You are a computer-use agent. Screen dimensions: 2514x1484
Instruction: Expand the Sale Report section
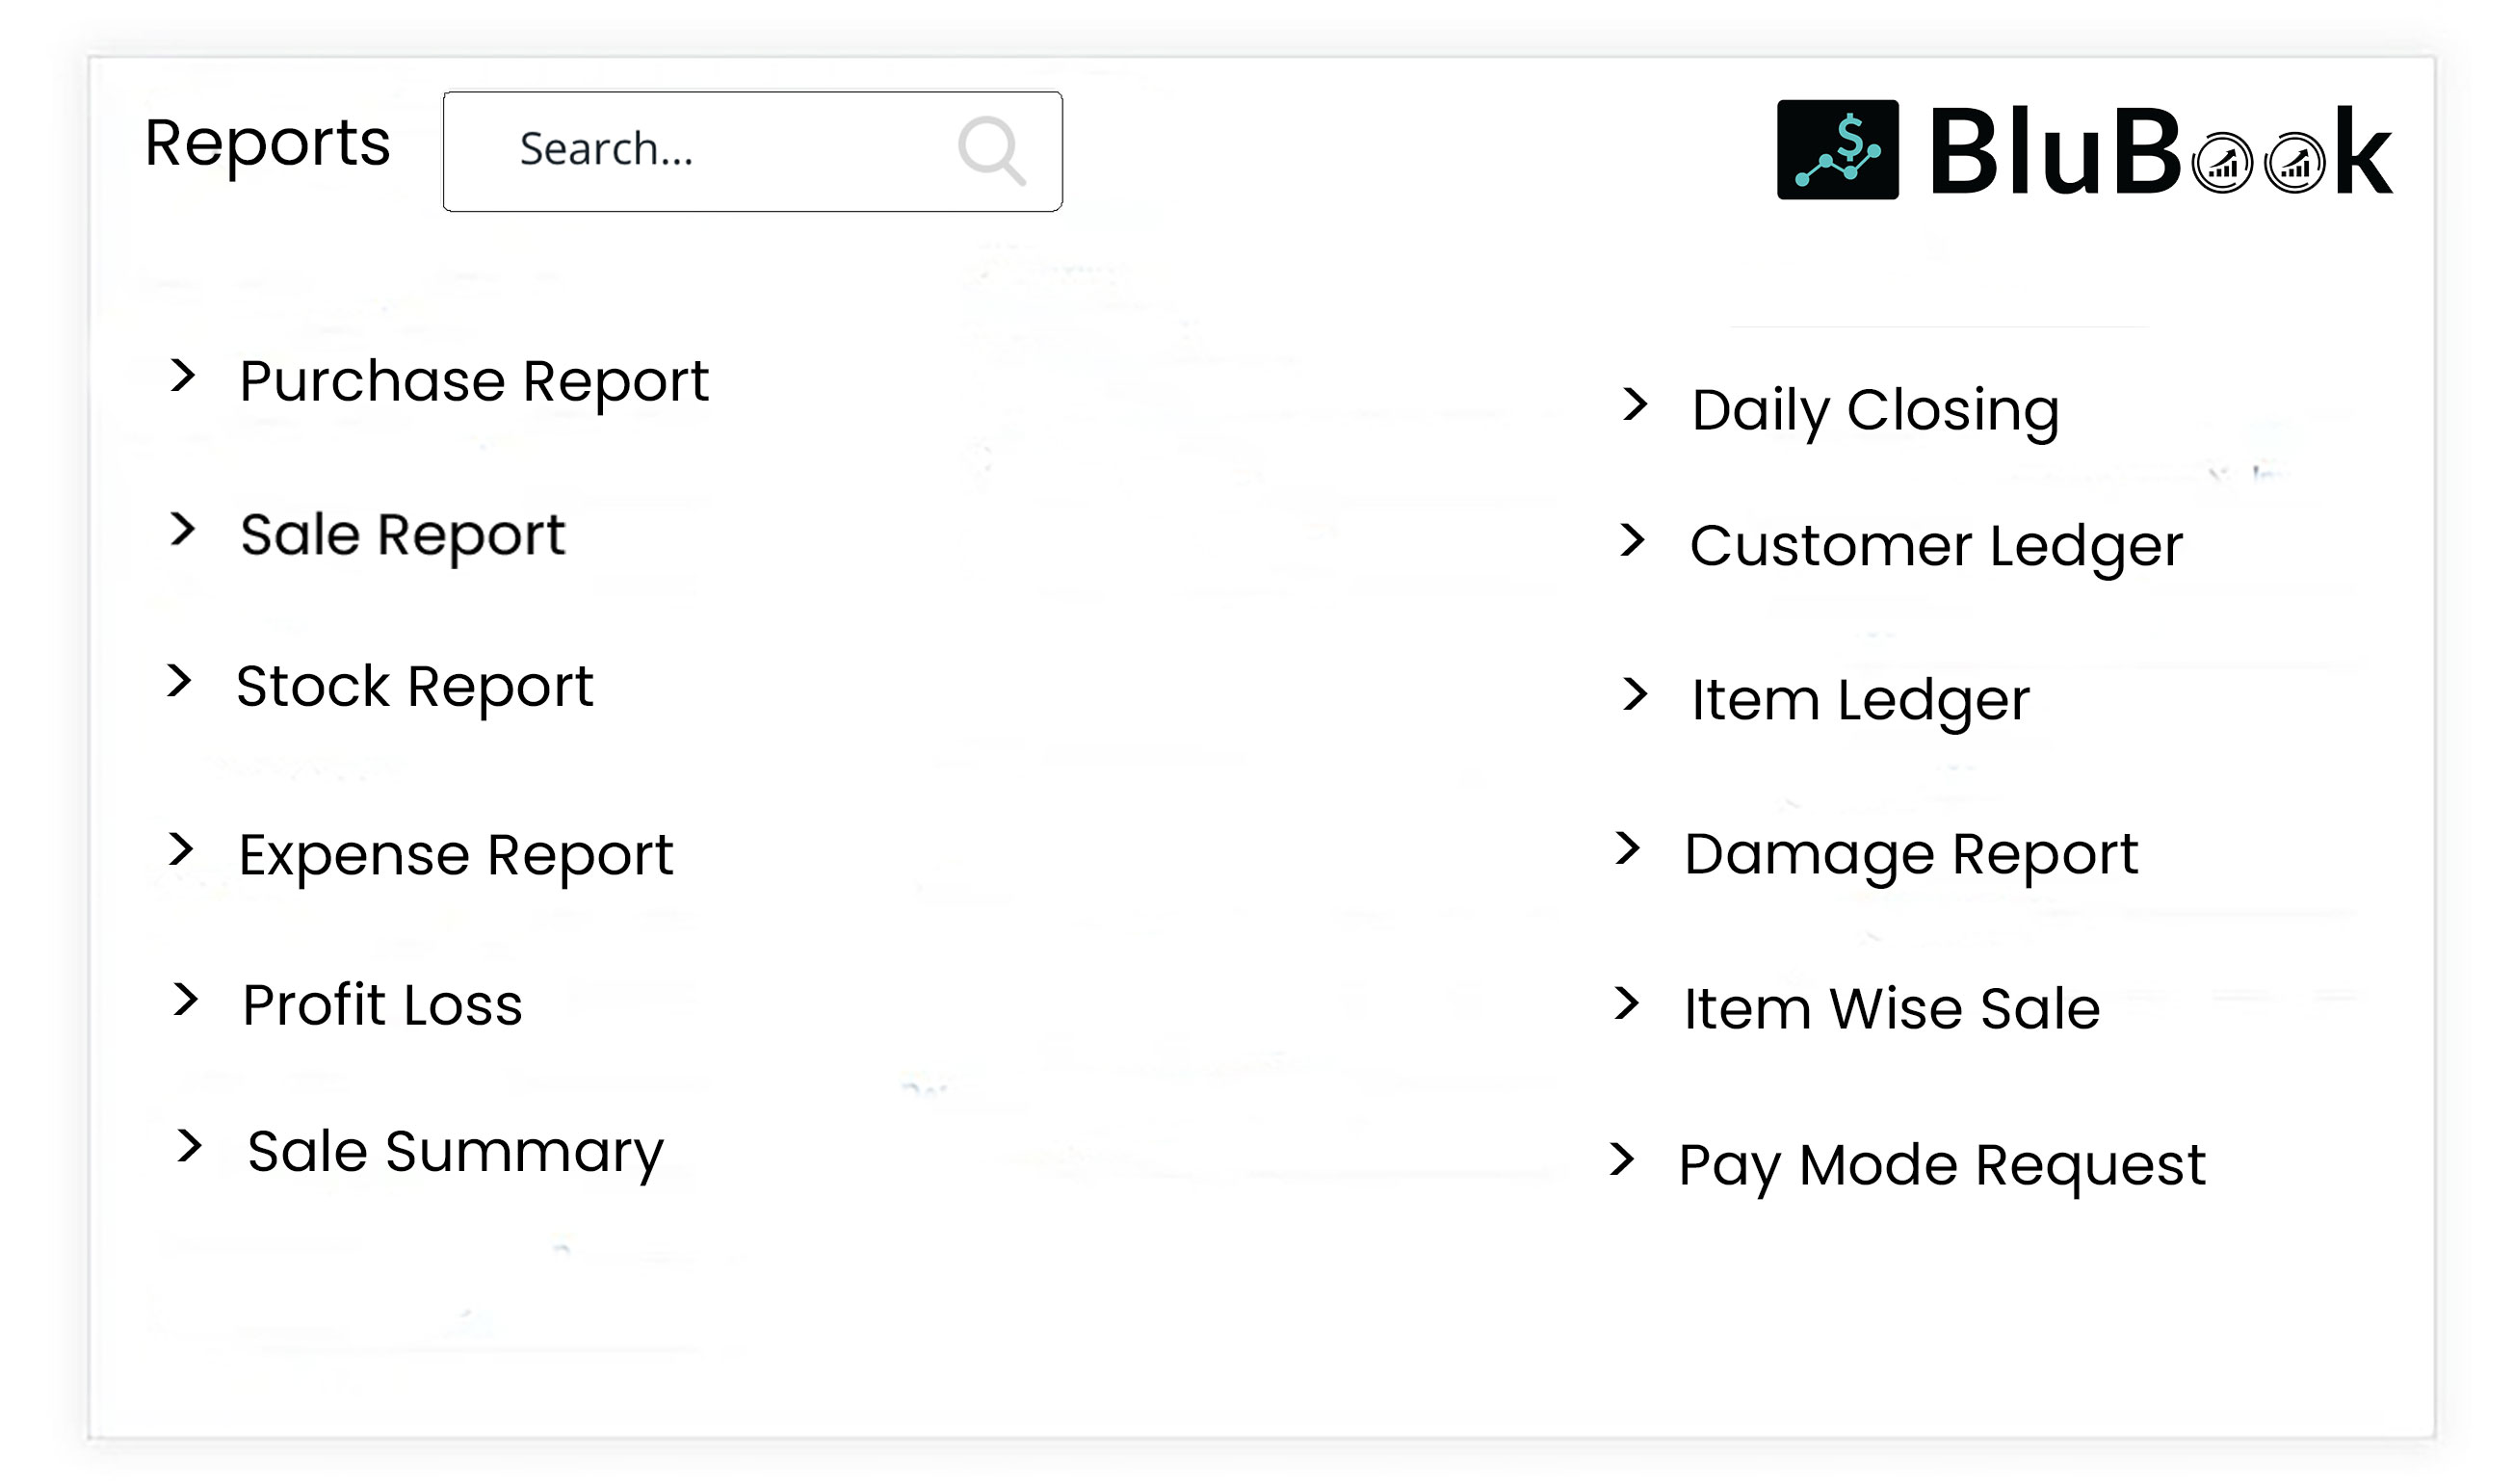pyautogui.click(x=403, y=534)
